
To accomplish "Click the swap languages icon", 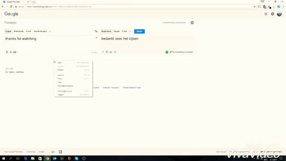I will point(96,31).
